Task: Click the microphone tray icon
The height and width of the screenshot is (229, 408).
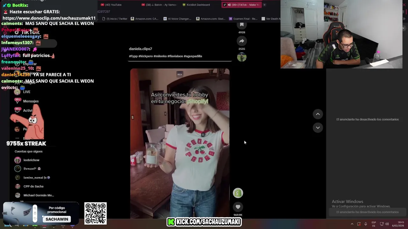Action: (366, 224)
